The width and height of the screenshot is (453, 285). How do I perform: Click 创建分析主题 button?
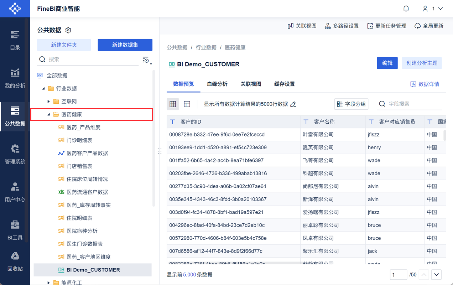click(x=422, y=63)
